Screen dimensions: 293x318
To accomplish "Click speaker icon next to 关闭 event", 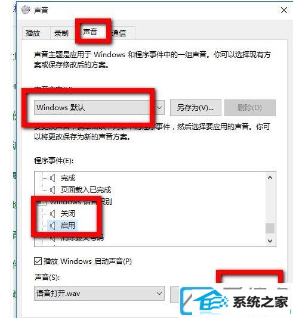I will pyautogui.click(x=53, y=214).
